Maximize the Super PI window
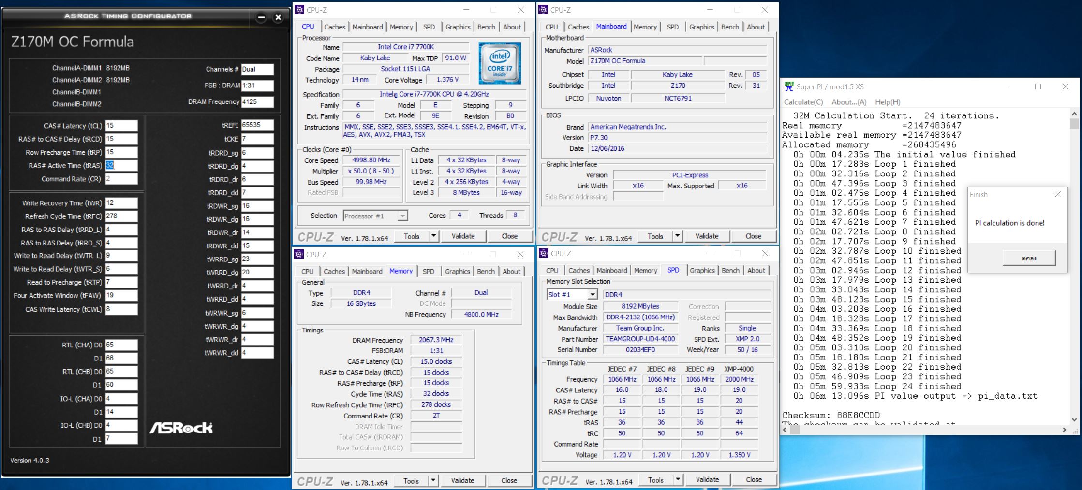The width and height of the screenshot is (1082, 490). click(x=1038, y=86)
